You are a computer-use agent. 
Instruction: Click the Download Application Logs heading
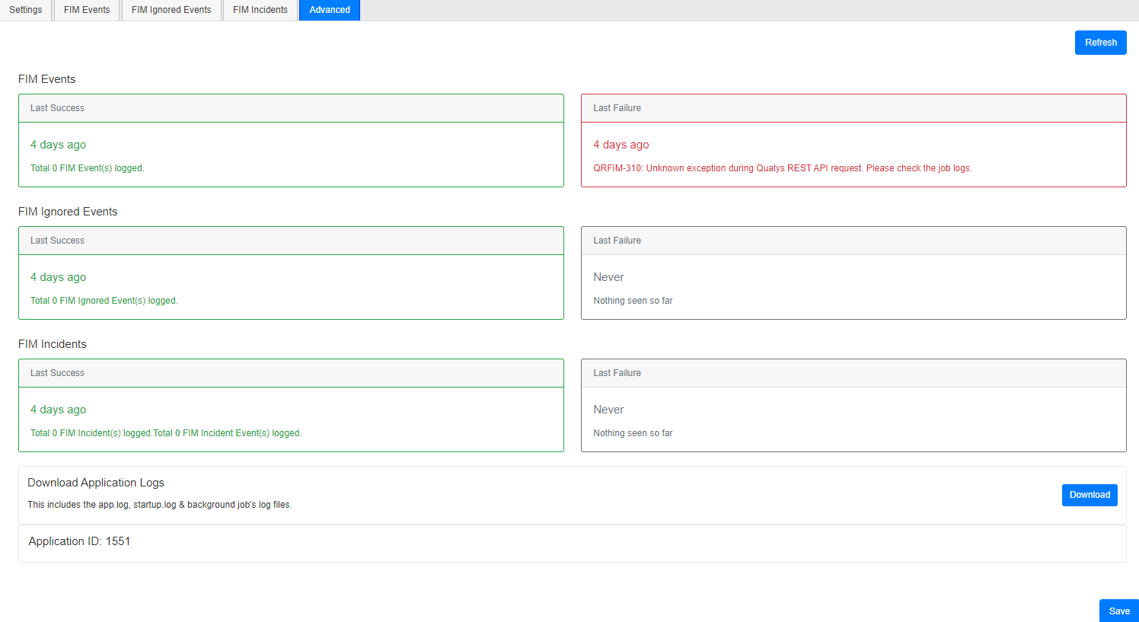click(x=96, y=483)
